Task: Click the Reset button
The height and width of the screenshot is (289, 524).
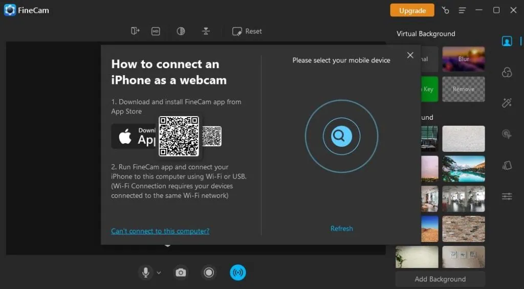Action: (247, 31)
